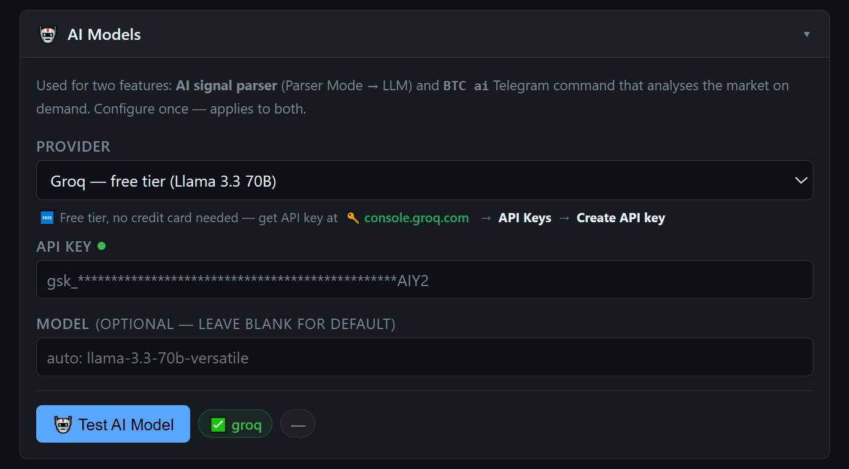Viewport: 849px width, 469px height.
Task: Open the Provider selection dropdown
Action: tap(424, 180)
